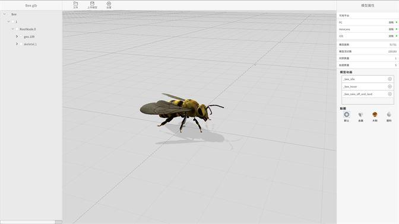Click the iOS platform row label
The width and height of the screenshot is (399, 224).
[x=341, y=36]
